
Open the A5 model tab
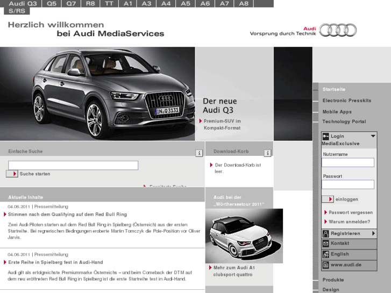pos(186,3)
